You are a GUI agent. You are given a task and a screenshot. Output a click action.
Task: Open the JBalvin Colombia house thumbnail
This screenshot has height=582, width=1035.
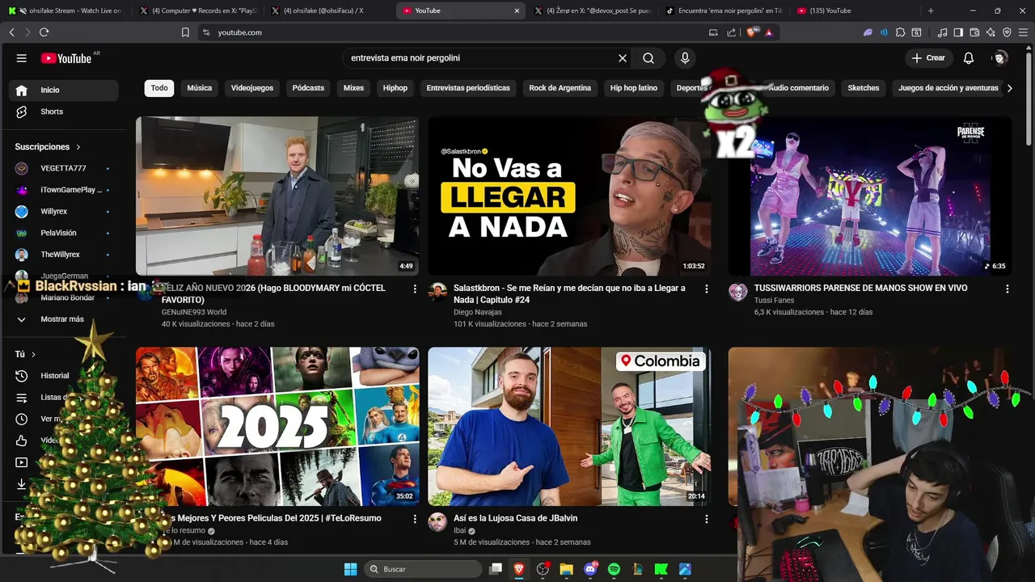point(569,427)
